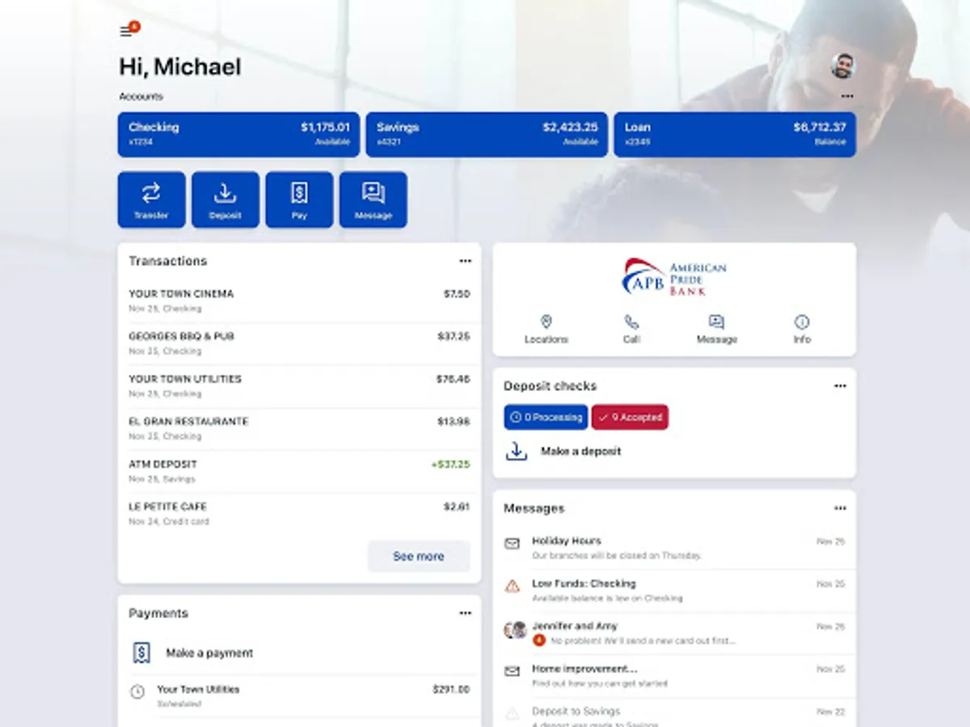
Task: Open the Deposit checks three-dot menu
Action: pos(840,386)
